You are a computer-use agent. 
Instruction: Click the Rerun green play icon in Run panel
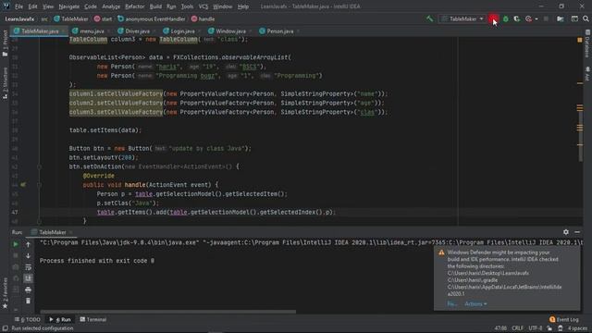(x=16, y=244)
